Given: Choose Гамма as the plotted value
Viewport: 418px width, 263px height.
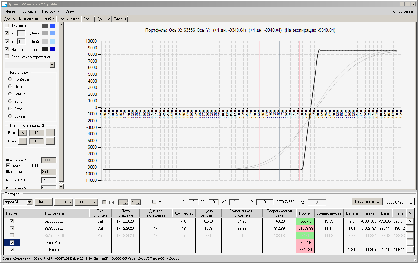Looking at the screenshot, I should coord(10,94).
